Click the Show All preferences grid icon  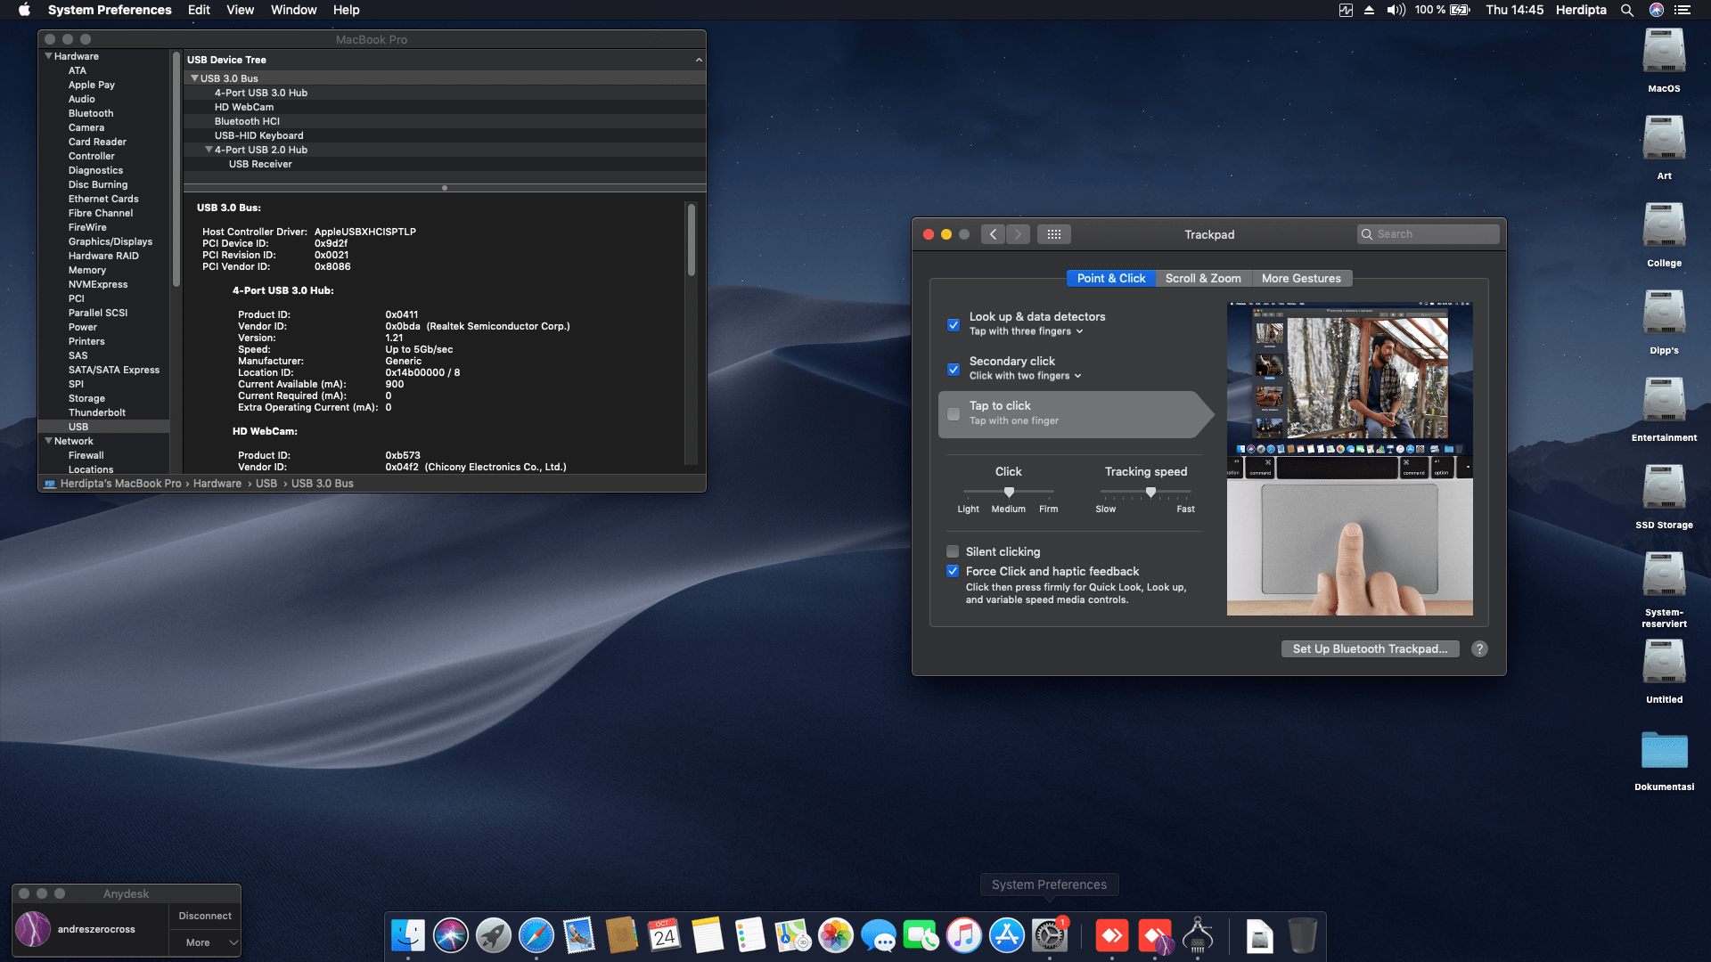pyautogui.click(x=1053, y=233)
